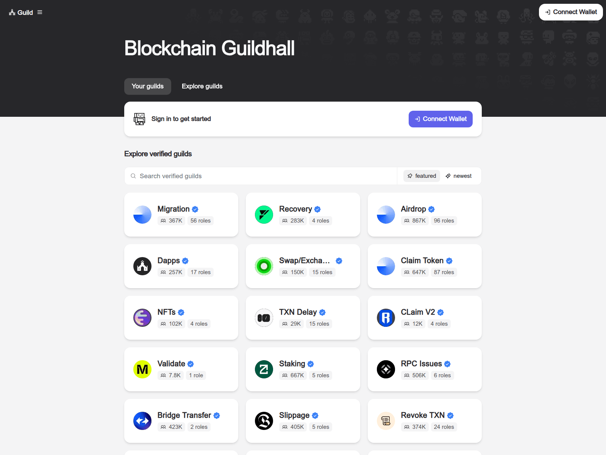
Task: Click the Recovery guild green logo
Action: point(264,215)
